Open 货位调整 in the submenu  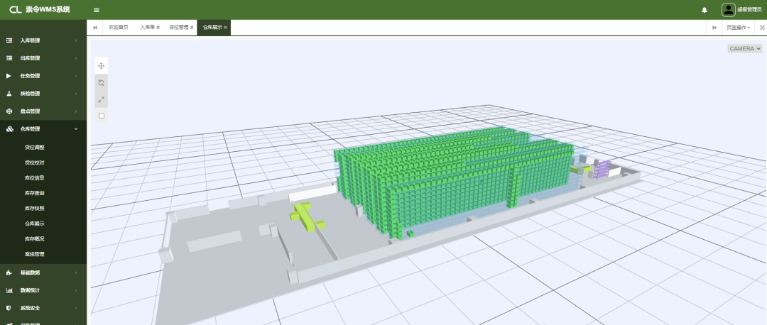pos(35,147)
